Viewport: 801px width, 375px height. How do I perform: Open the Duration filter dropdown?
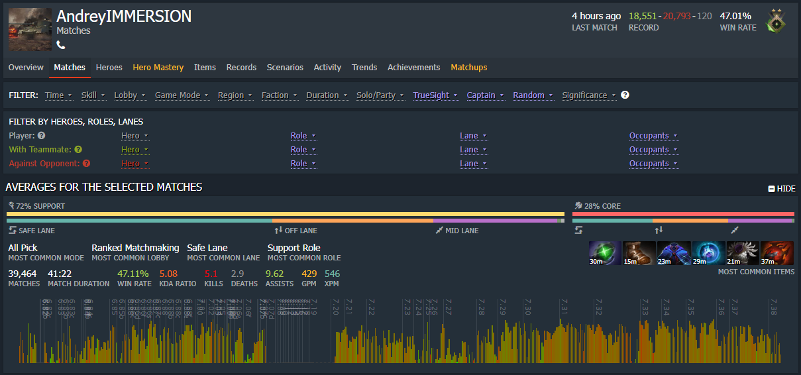tap(327, 95)
